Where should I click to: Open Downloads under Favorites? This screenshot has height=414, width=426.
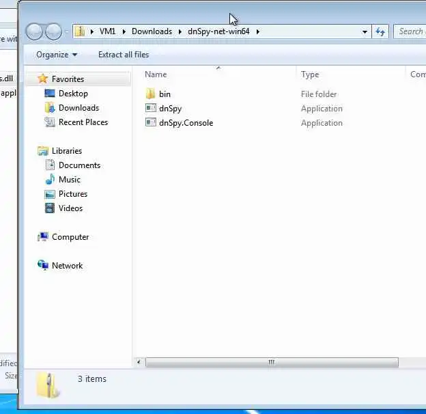79,108
